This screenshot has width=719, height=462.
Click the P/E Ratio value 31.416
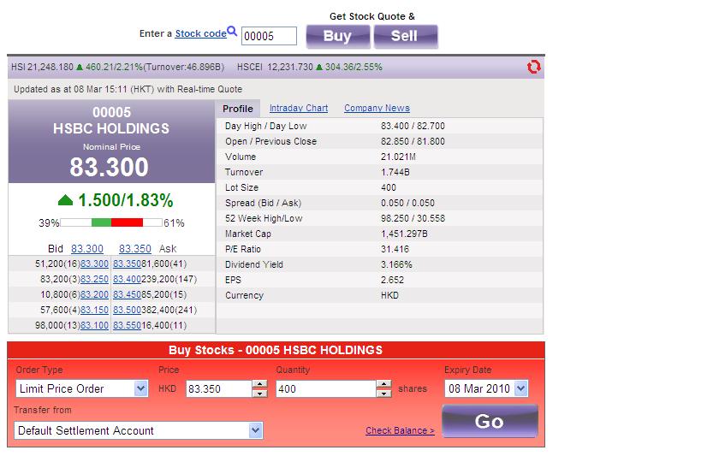coord(395,249)
